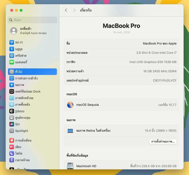Click the green full-screen window button
189x175 pixels.
click(21, 10)
